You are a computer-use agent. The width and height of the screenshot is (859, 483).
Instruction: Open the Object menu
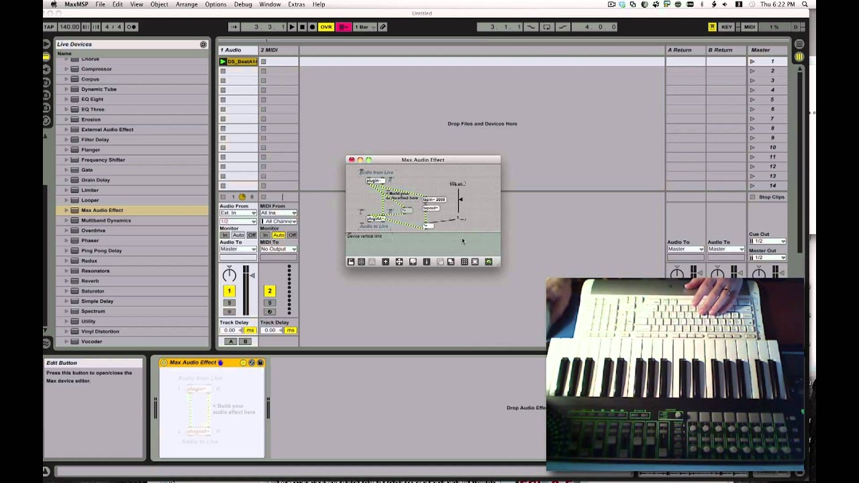[x=159, y=5]
